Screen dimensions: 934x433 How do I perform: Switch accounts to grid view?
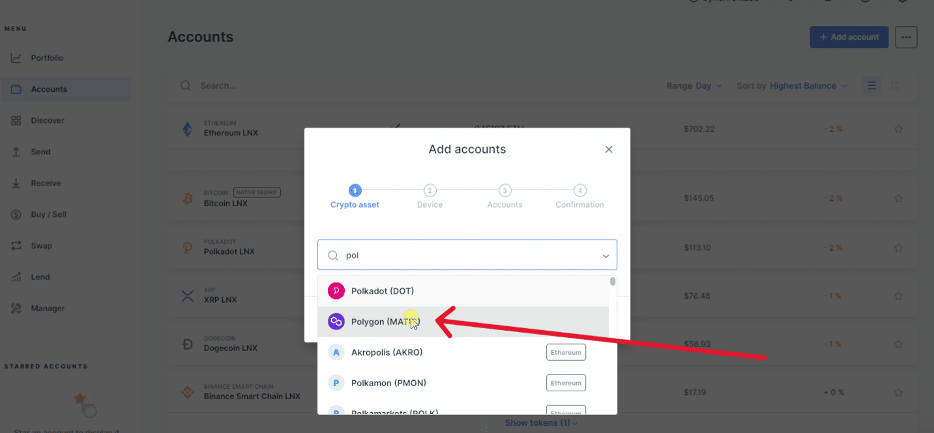895,86
